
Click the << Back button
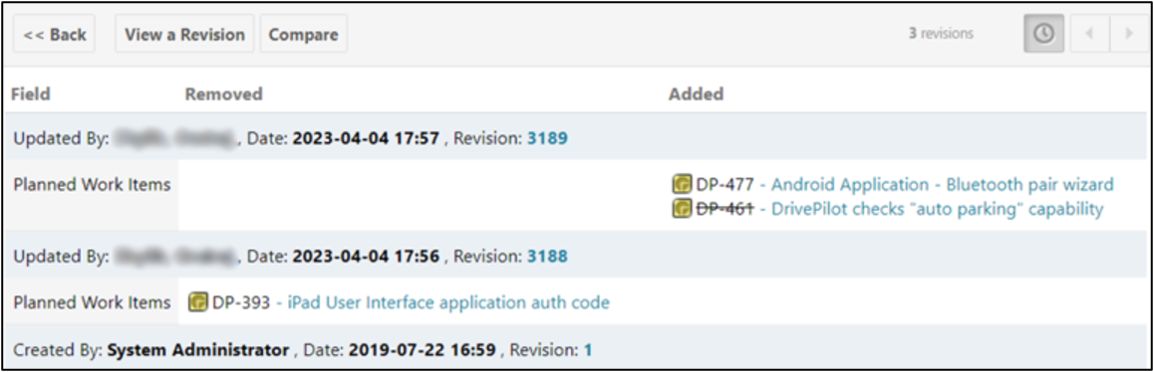tap(55, 34)
